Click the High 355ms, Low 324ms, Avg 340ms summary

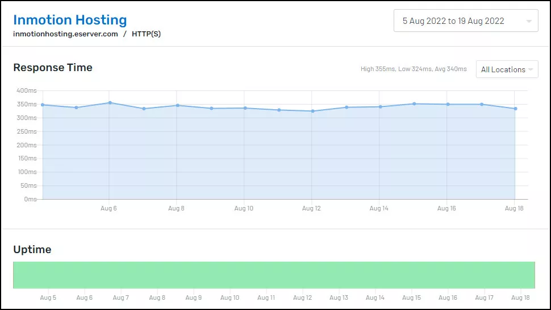tap(414, 69)
